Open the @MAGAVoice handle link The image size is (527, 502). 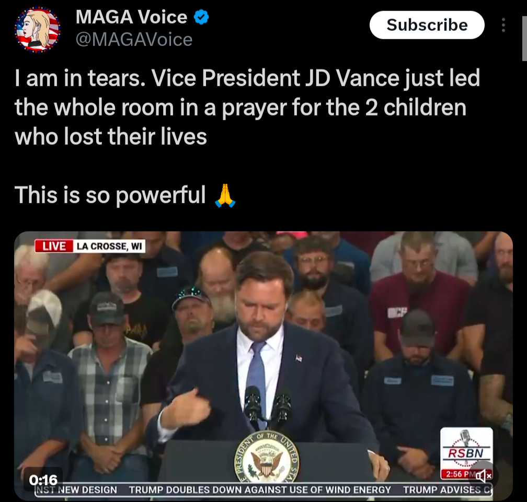pyautogui.click(x=134, y=40)
